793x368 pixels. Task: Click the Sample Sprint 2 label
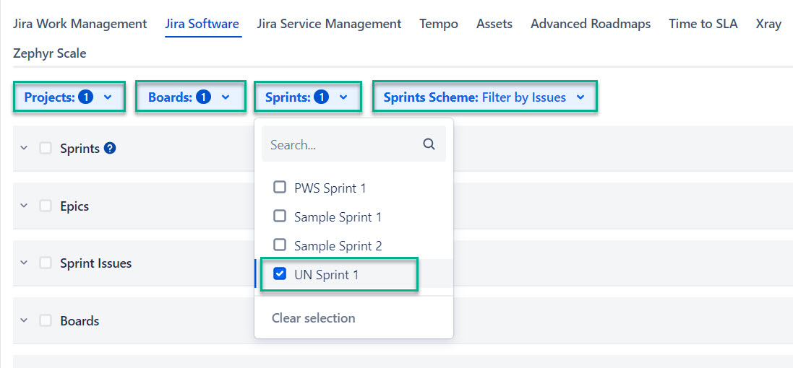click(x=338, y=246)
